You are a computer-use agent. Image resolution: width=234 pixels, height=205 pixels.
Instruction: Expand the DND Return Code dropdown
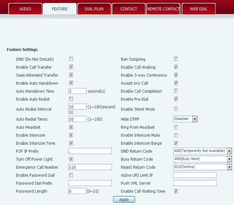(203, 151)
